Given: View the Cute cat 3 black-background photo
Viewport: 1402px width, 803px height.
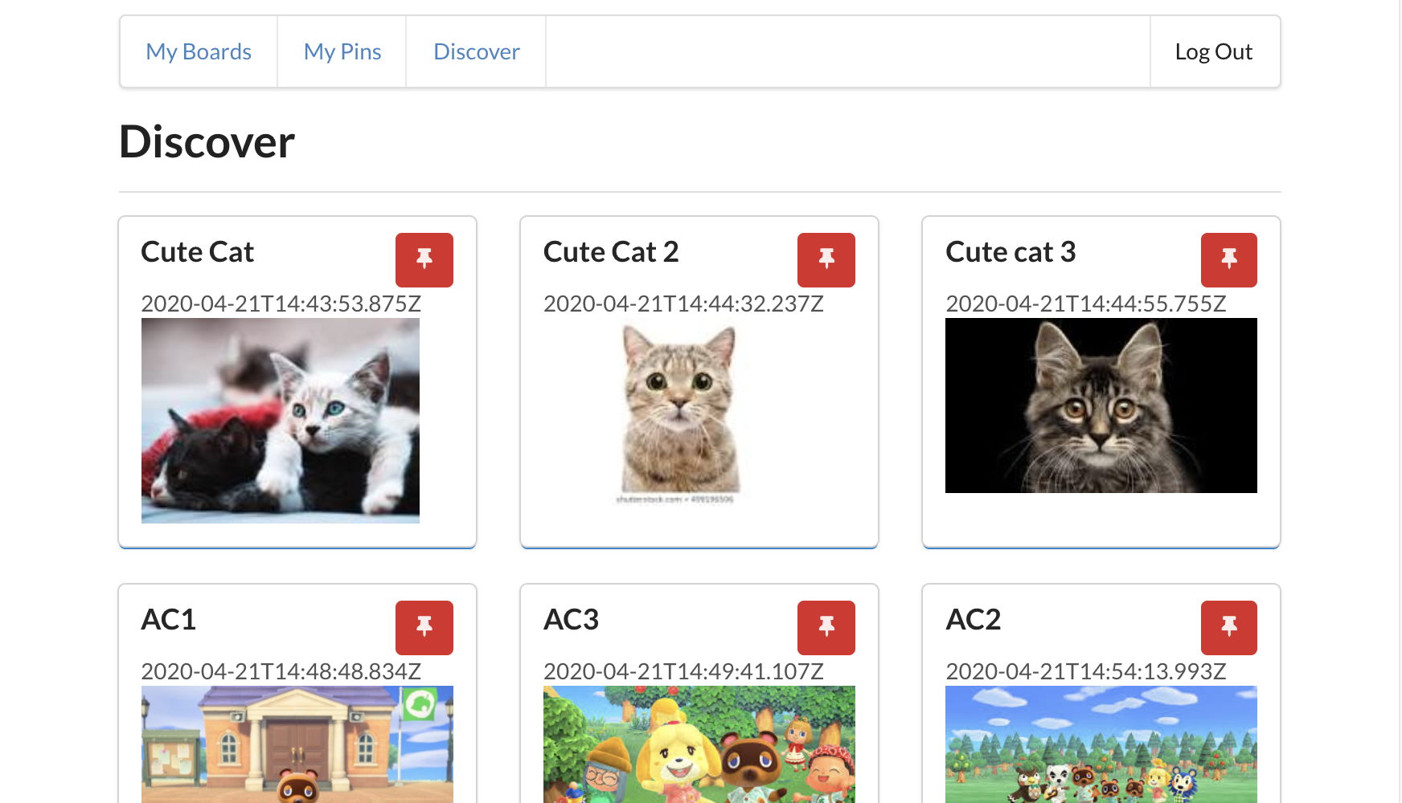Looking at the screenshot, I should pyautogui.click(x=1101, y=406).
